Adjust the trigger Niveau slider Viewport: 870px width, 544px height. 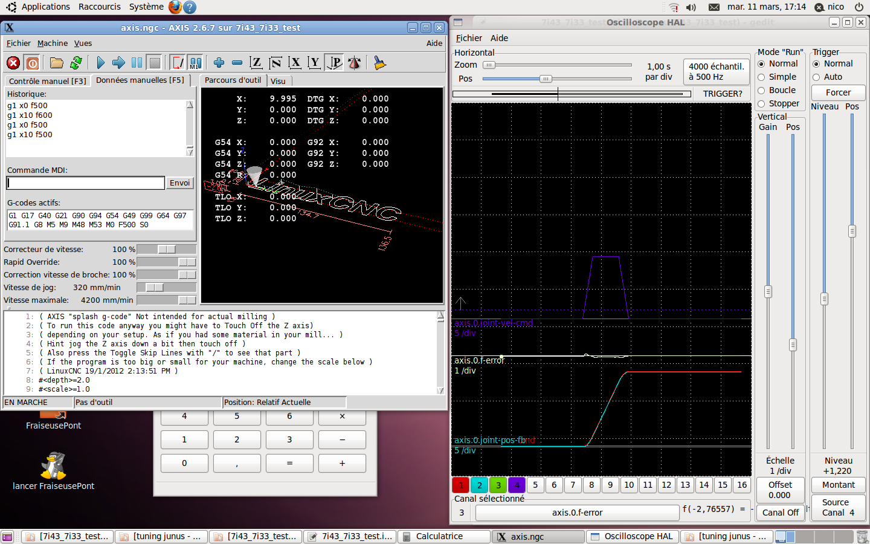click(823, 282)
